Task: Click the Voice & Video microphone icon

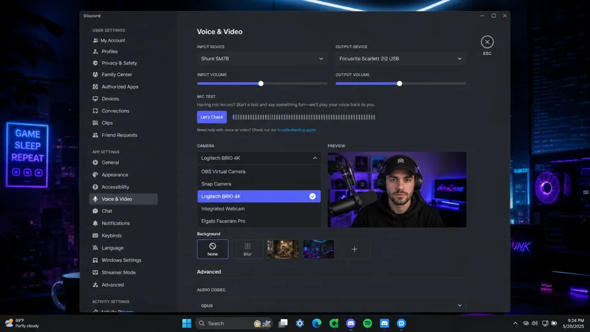Action: point(95,199)
